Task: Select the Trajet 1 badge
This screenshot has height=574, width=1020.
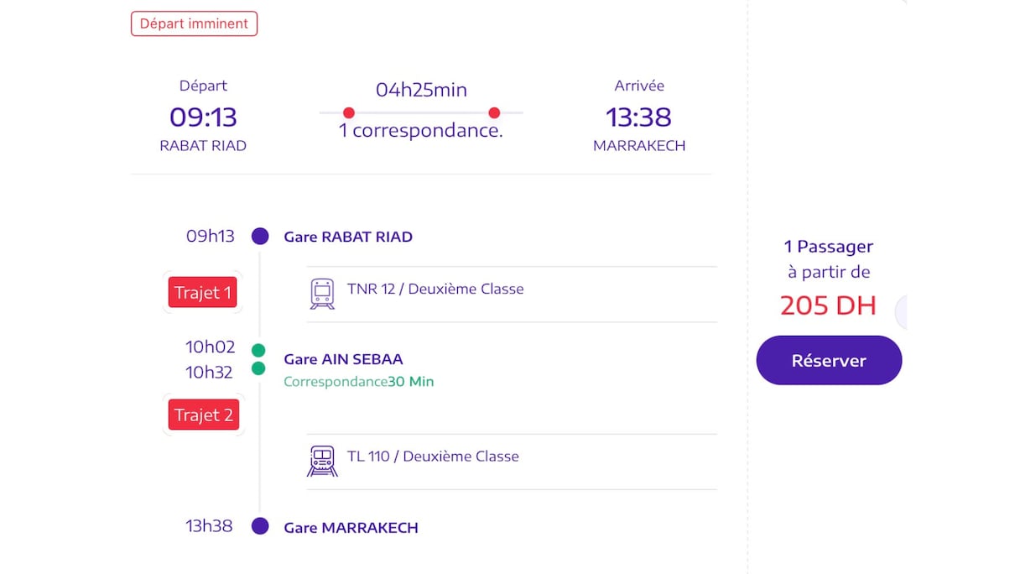Action: (202, 293)
